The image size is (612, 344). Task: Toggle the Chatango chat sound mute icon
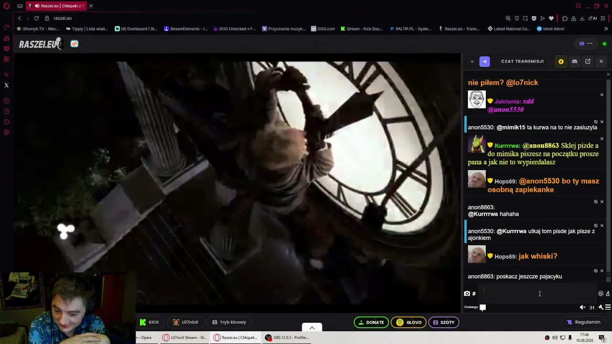582,308
